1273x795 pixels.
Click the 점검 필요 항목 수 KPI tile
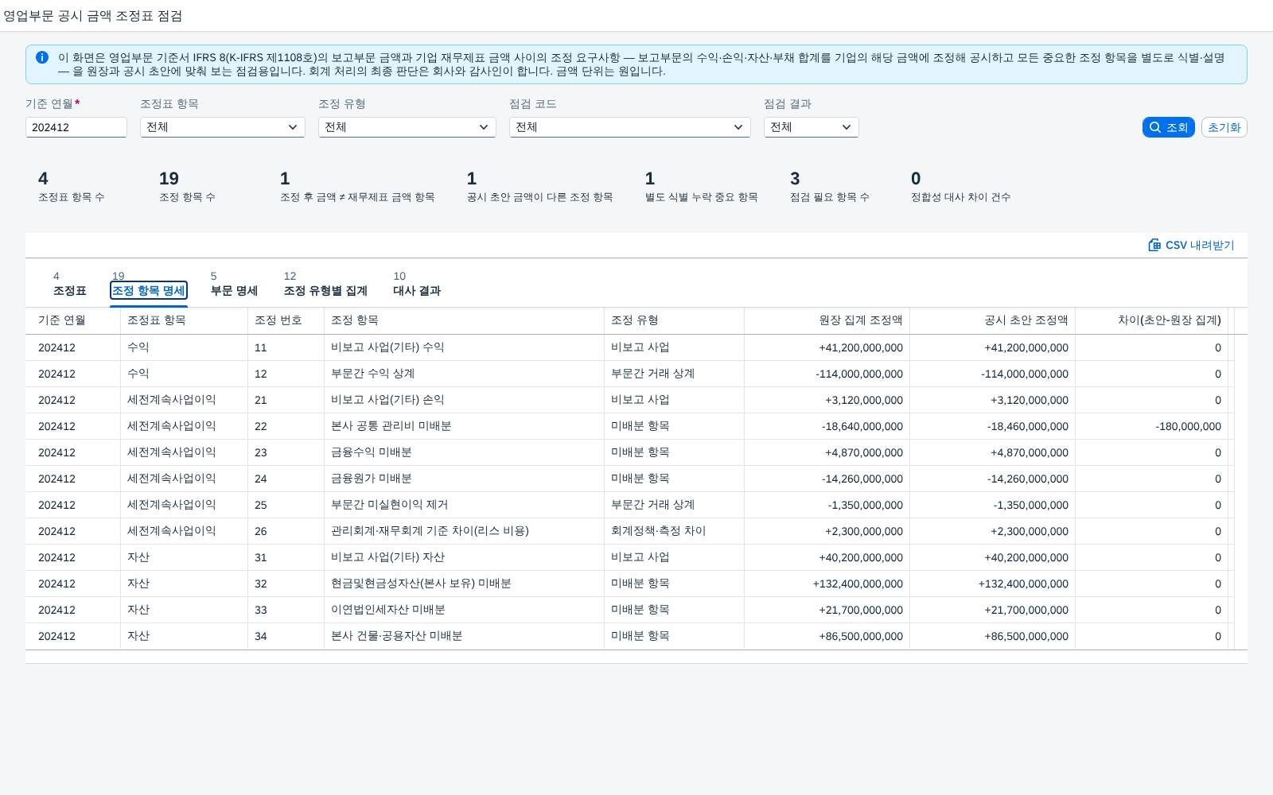coord(830,187)
